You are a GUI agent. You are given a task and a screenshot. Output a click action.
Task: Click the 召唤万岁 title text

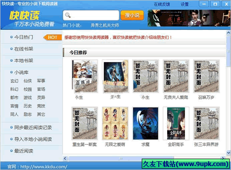tap(206, 97)
